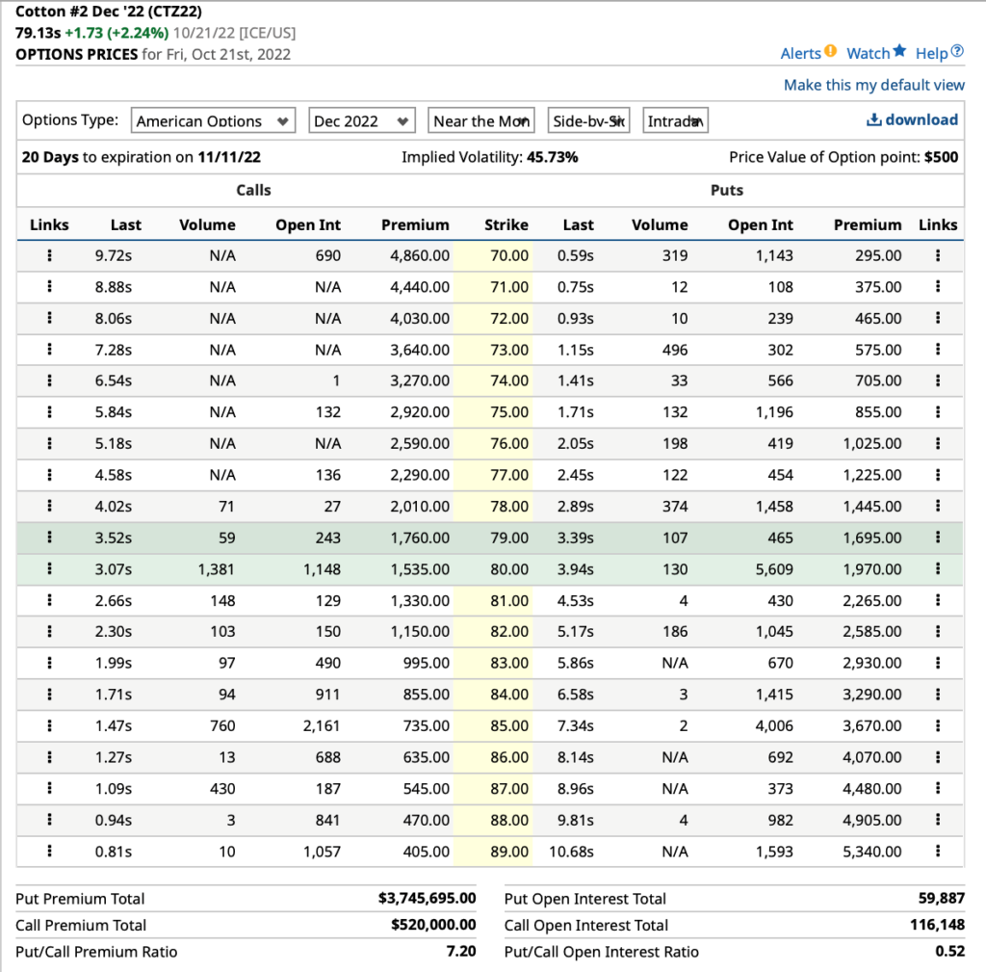The height and width of the screenshot is (972, 986).
Task: Click the calls Volume column header
Action: [208, 225]
